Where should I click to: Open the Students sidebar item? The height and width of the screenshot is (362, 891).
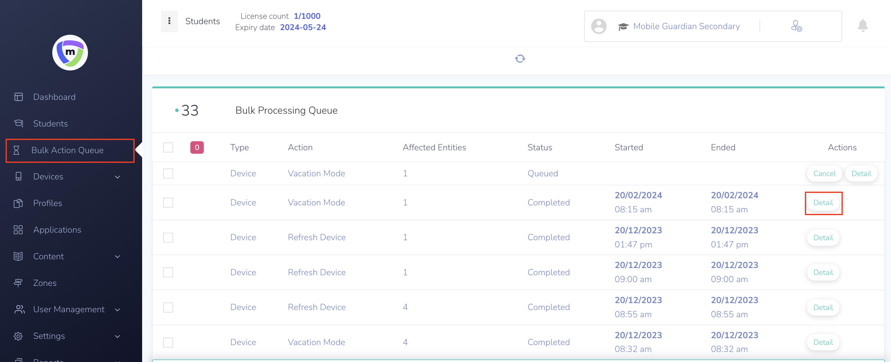[50, 124]
